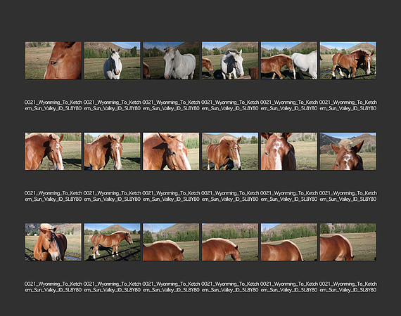Open extreme close-up of chestnut head filling the frame
401x316 pixels.
(171, 152)
